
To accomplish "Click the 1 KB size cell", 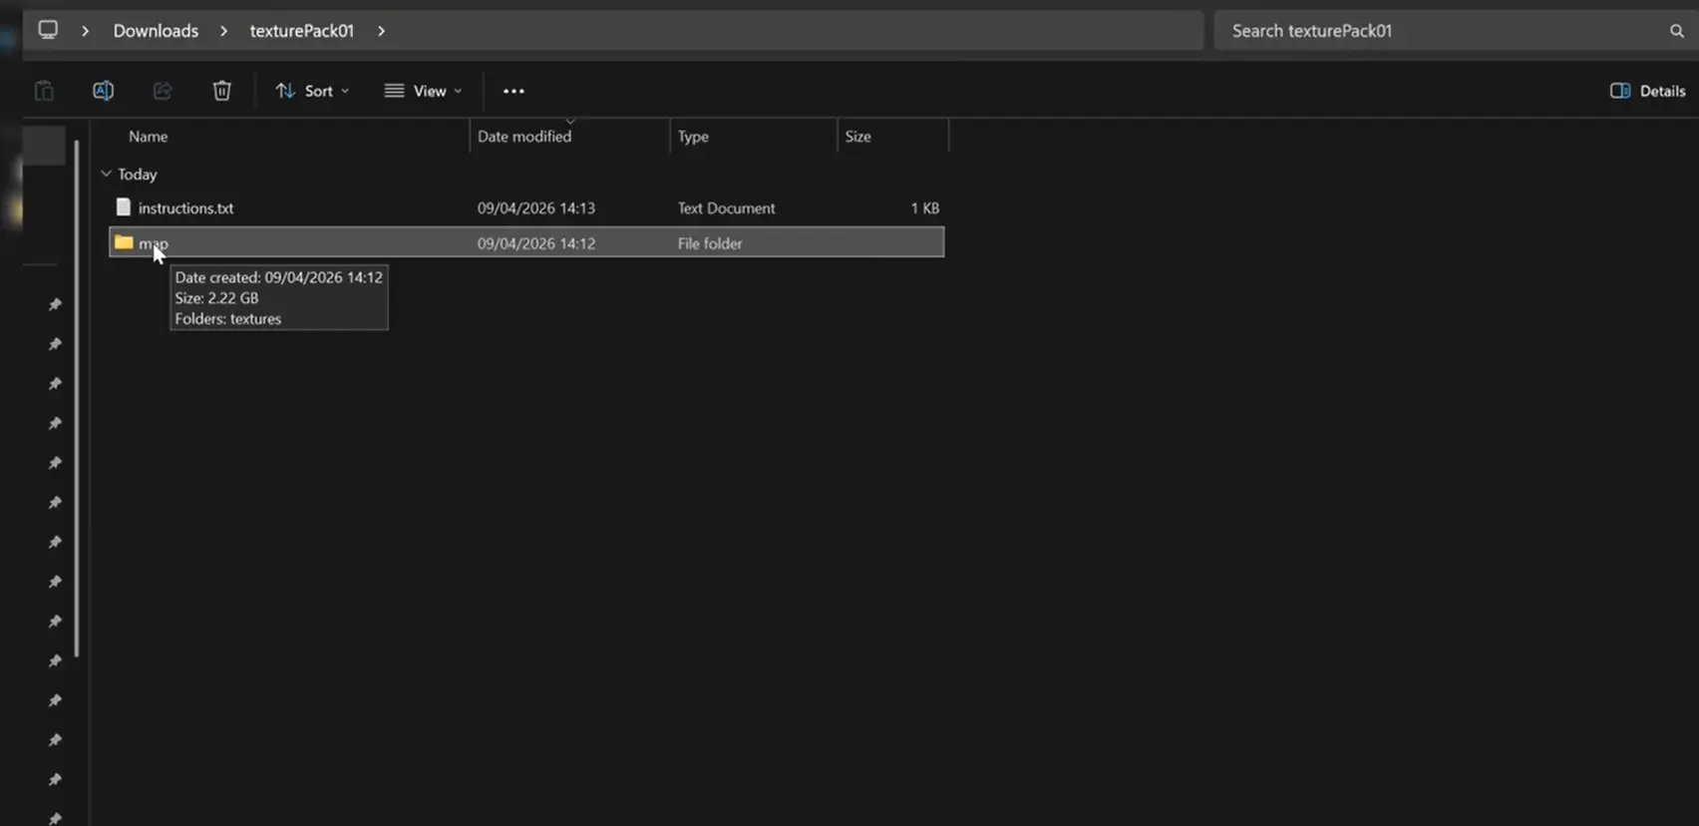I will [924, 208].
